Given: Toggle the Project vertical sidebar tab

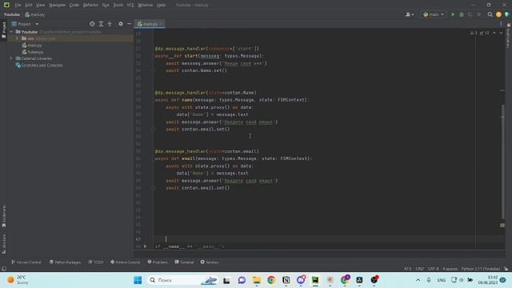Looking at the screenshot, I should click(3, 30).
